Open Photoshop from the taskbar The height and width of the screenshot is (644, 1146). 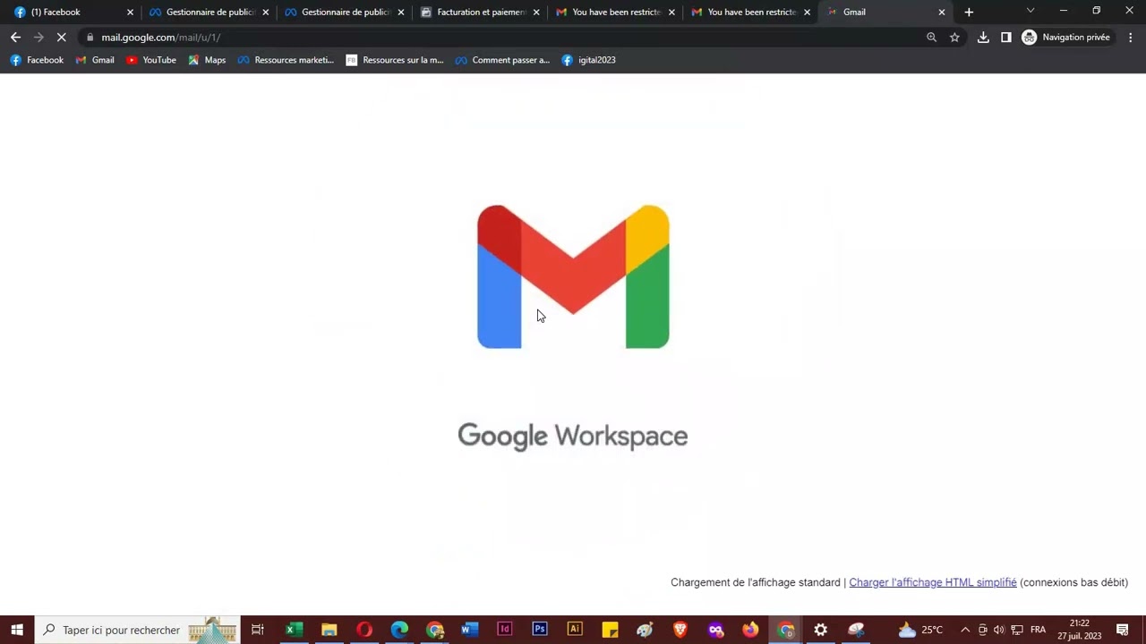(x=540, y=630)
